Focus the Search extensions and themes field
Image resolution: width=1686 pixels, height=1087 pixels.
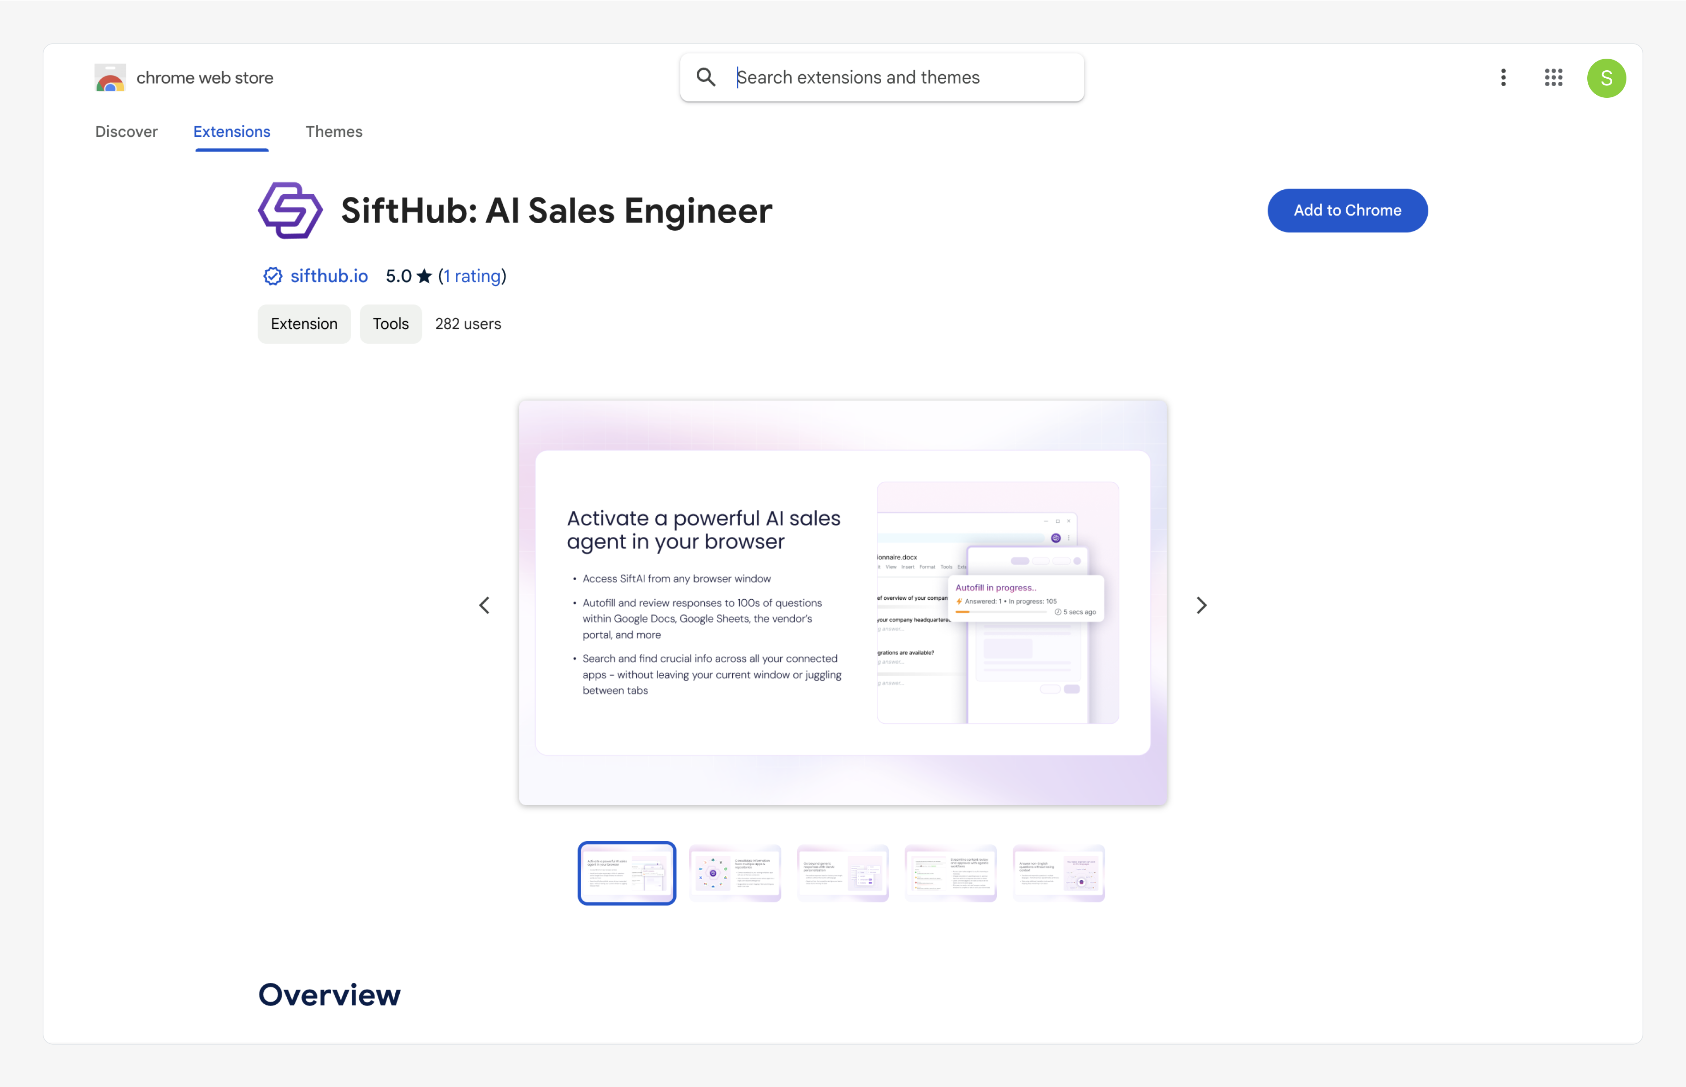(x=896, y=77)
